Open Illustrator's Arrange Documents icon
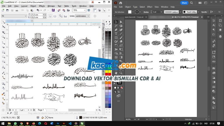 point(200,3)
